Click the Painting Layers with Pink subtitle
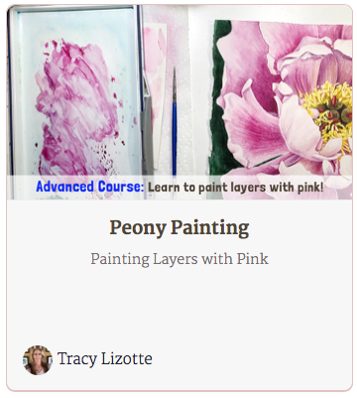This screenshot has height=398, width=357. (179, 259)
